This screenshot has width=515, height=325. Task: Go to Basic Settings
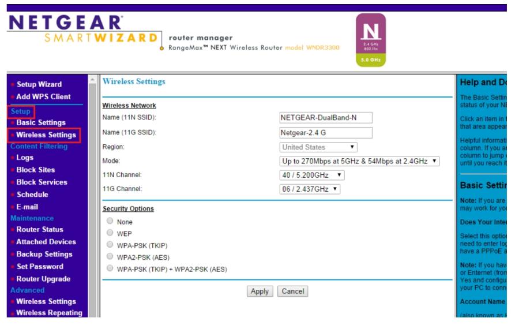[x=41, y=122]
